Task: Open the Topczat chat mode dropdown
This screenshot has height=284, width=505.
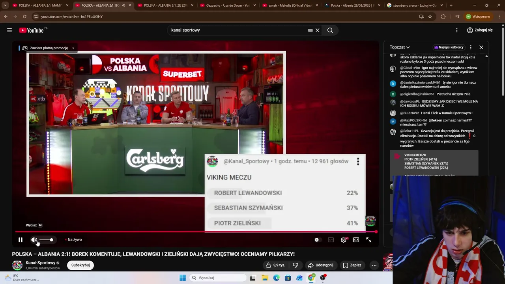Action: (400, 47)
